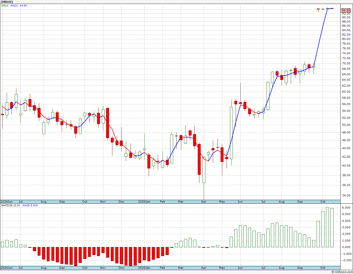
Task: Click Feb on the MACD panel date axis
Action: (162, 268)
